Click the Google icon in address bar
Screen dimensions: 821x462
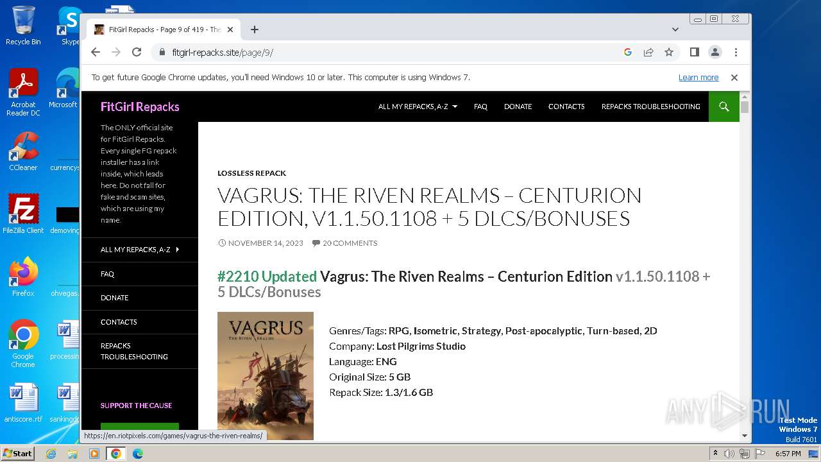click(x=628, y=52)
